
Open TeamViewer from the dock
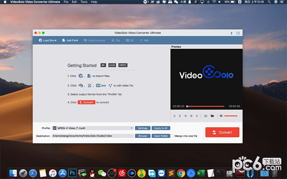[161, 173]
